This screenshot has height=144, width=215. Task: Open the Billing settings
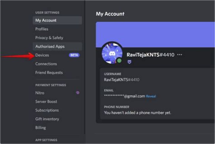click(x=41, y=128)
